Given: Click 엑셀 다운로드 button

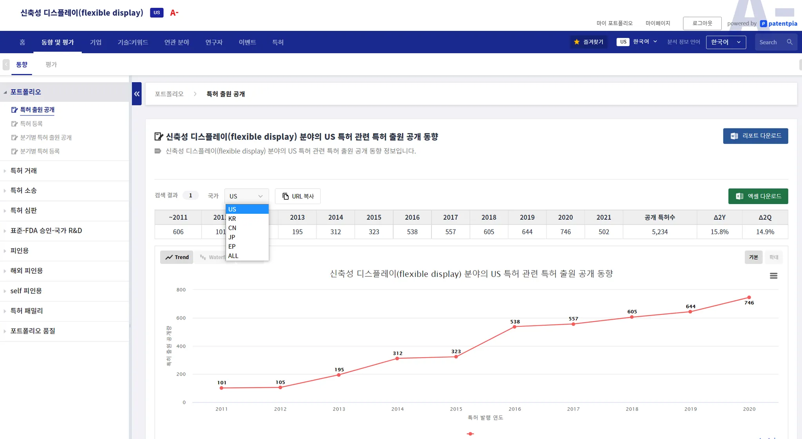Looking at the screenshot, I should (x=758, y=196).
